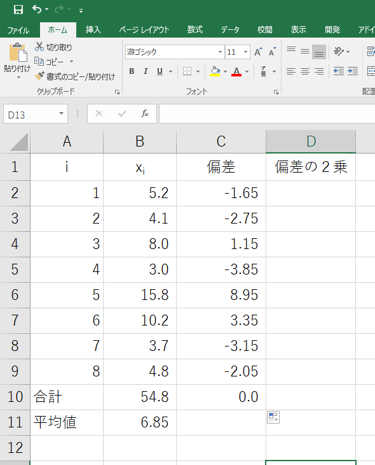This screenshot has width=375, height=465.
Task: Open the 表示 tab
Action: click(298, 30)
